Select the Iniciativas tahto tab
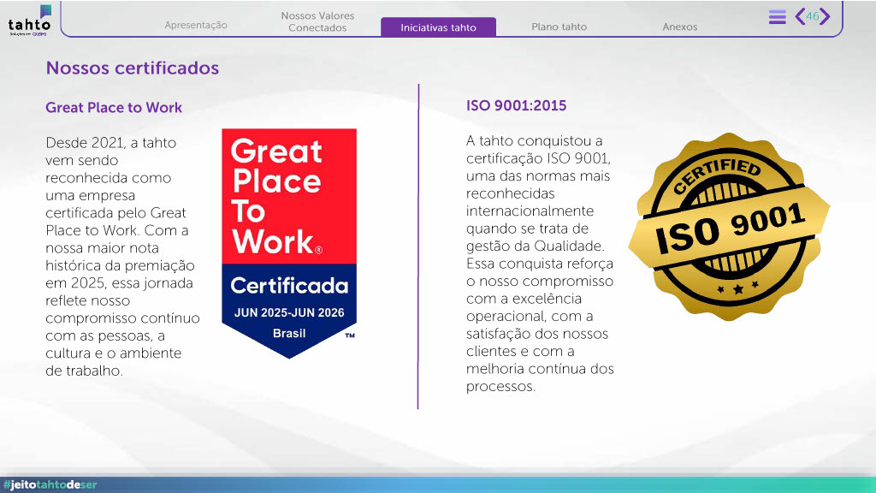The image size is (876, 493). [x=439, y=27]
